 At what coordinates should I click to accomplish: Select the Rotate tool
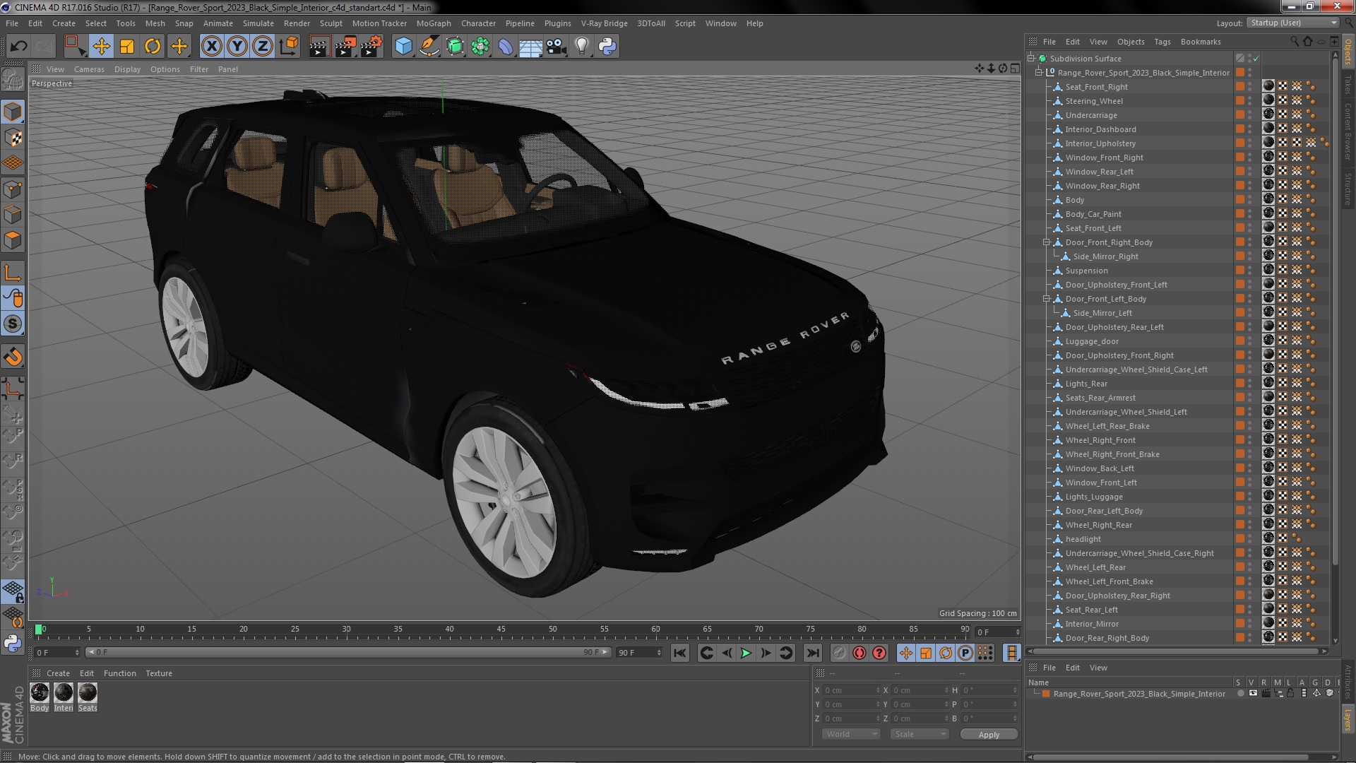[153, 47]
